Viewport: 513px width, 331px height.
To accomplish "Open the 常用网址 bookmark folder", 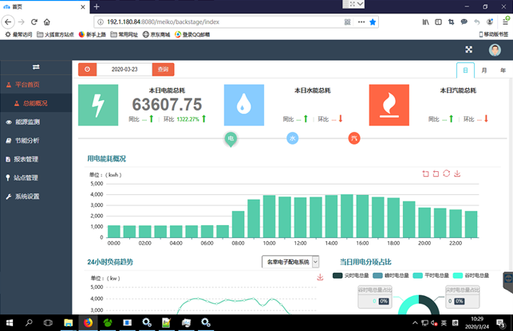I will click(124, 34).
